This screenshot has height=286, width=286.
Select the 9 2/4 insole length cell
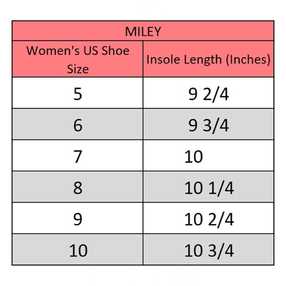208,94
